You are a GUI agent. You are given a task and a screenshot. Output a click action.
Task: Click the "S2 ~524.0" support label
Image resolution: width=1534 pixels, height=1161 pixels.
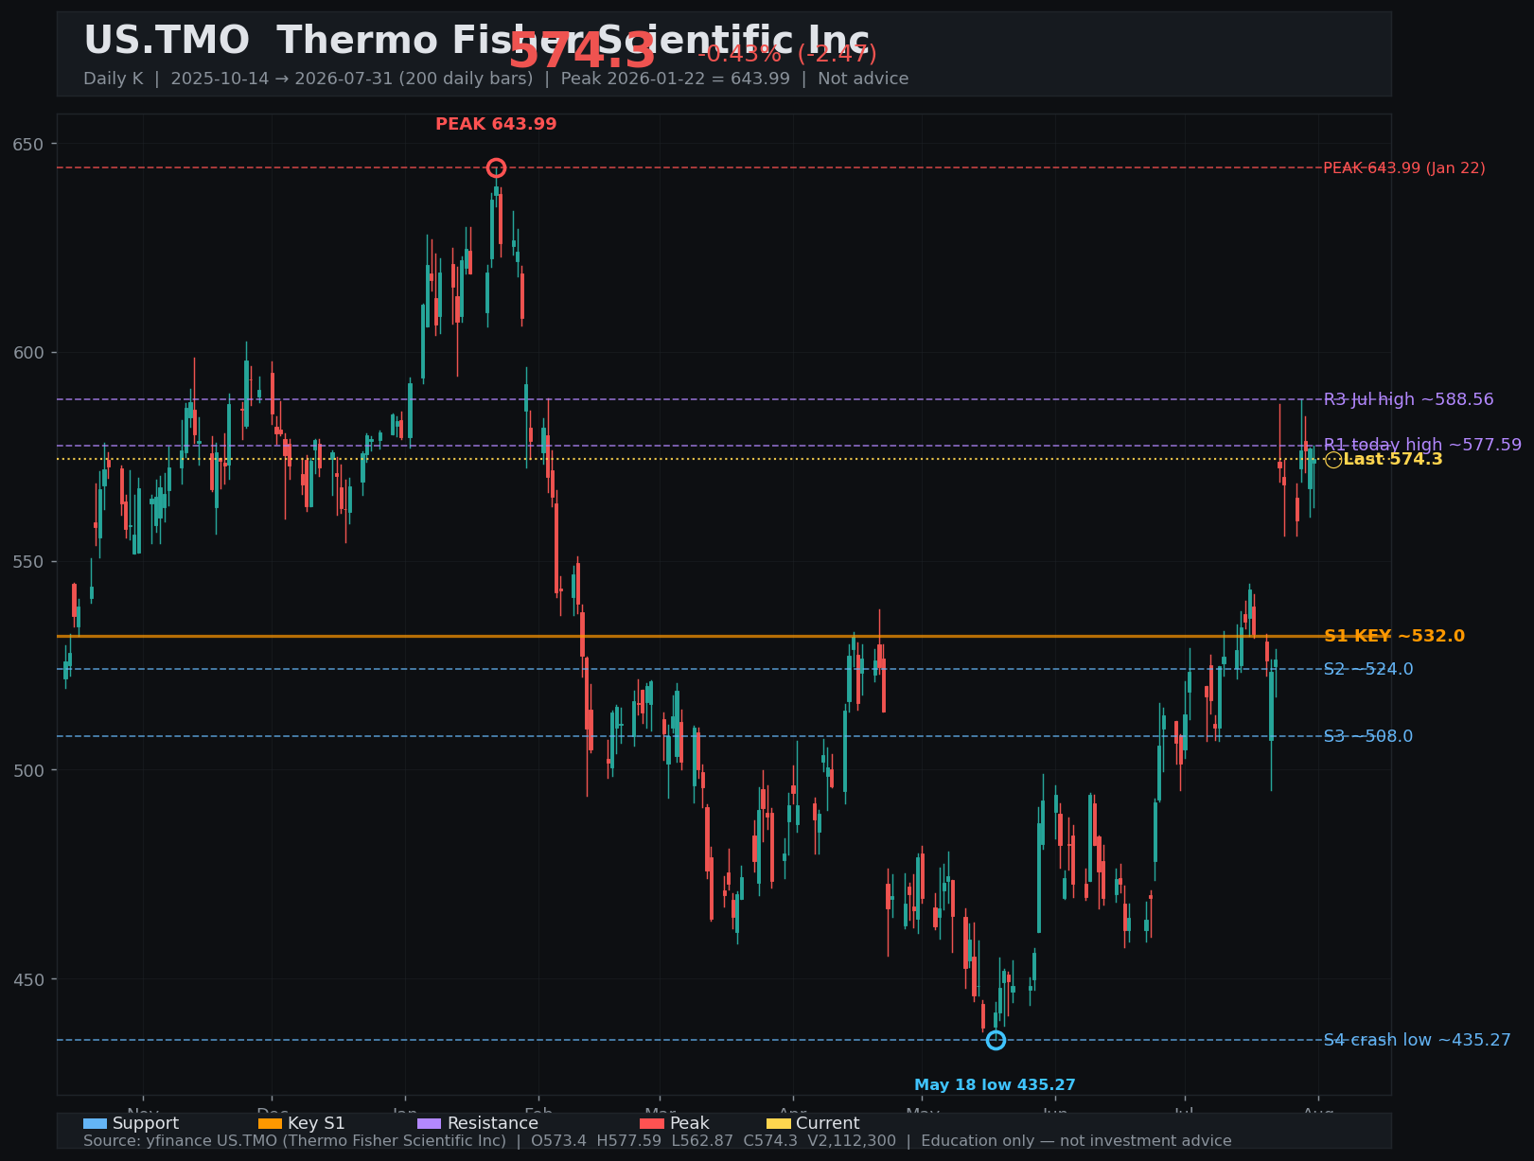pyautogui.click(x=1368, y=669)
